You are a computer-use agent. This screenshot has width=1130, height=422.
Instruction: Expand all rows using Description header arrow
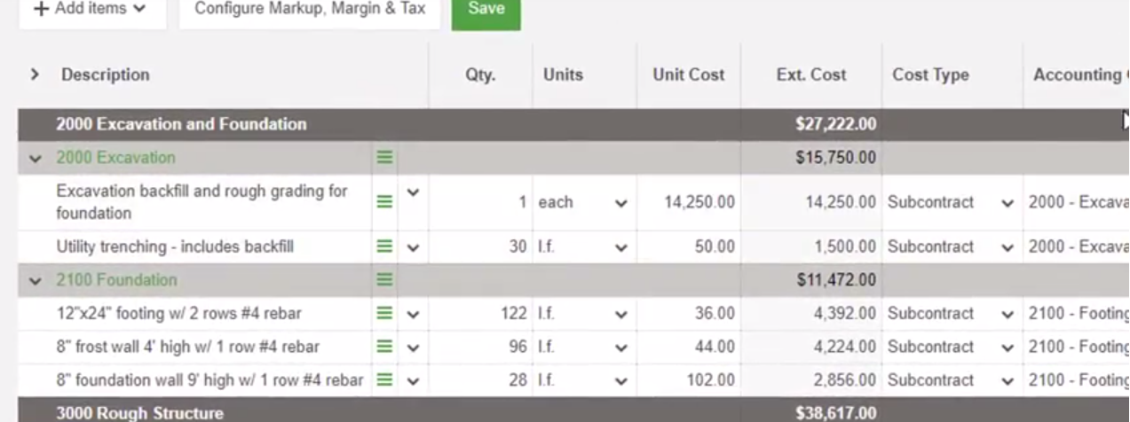[35, 74]
